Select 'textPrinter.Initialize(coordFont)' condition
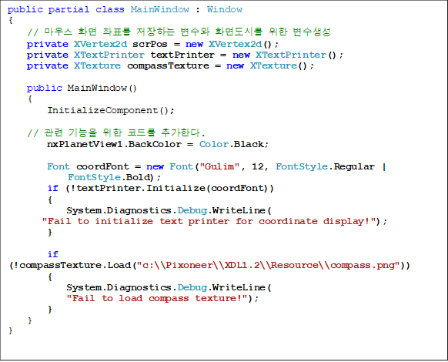448x362 pixels. pyautogui.click(x=172, y=188)
